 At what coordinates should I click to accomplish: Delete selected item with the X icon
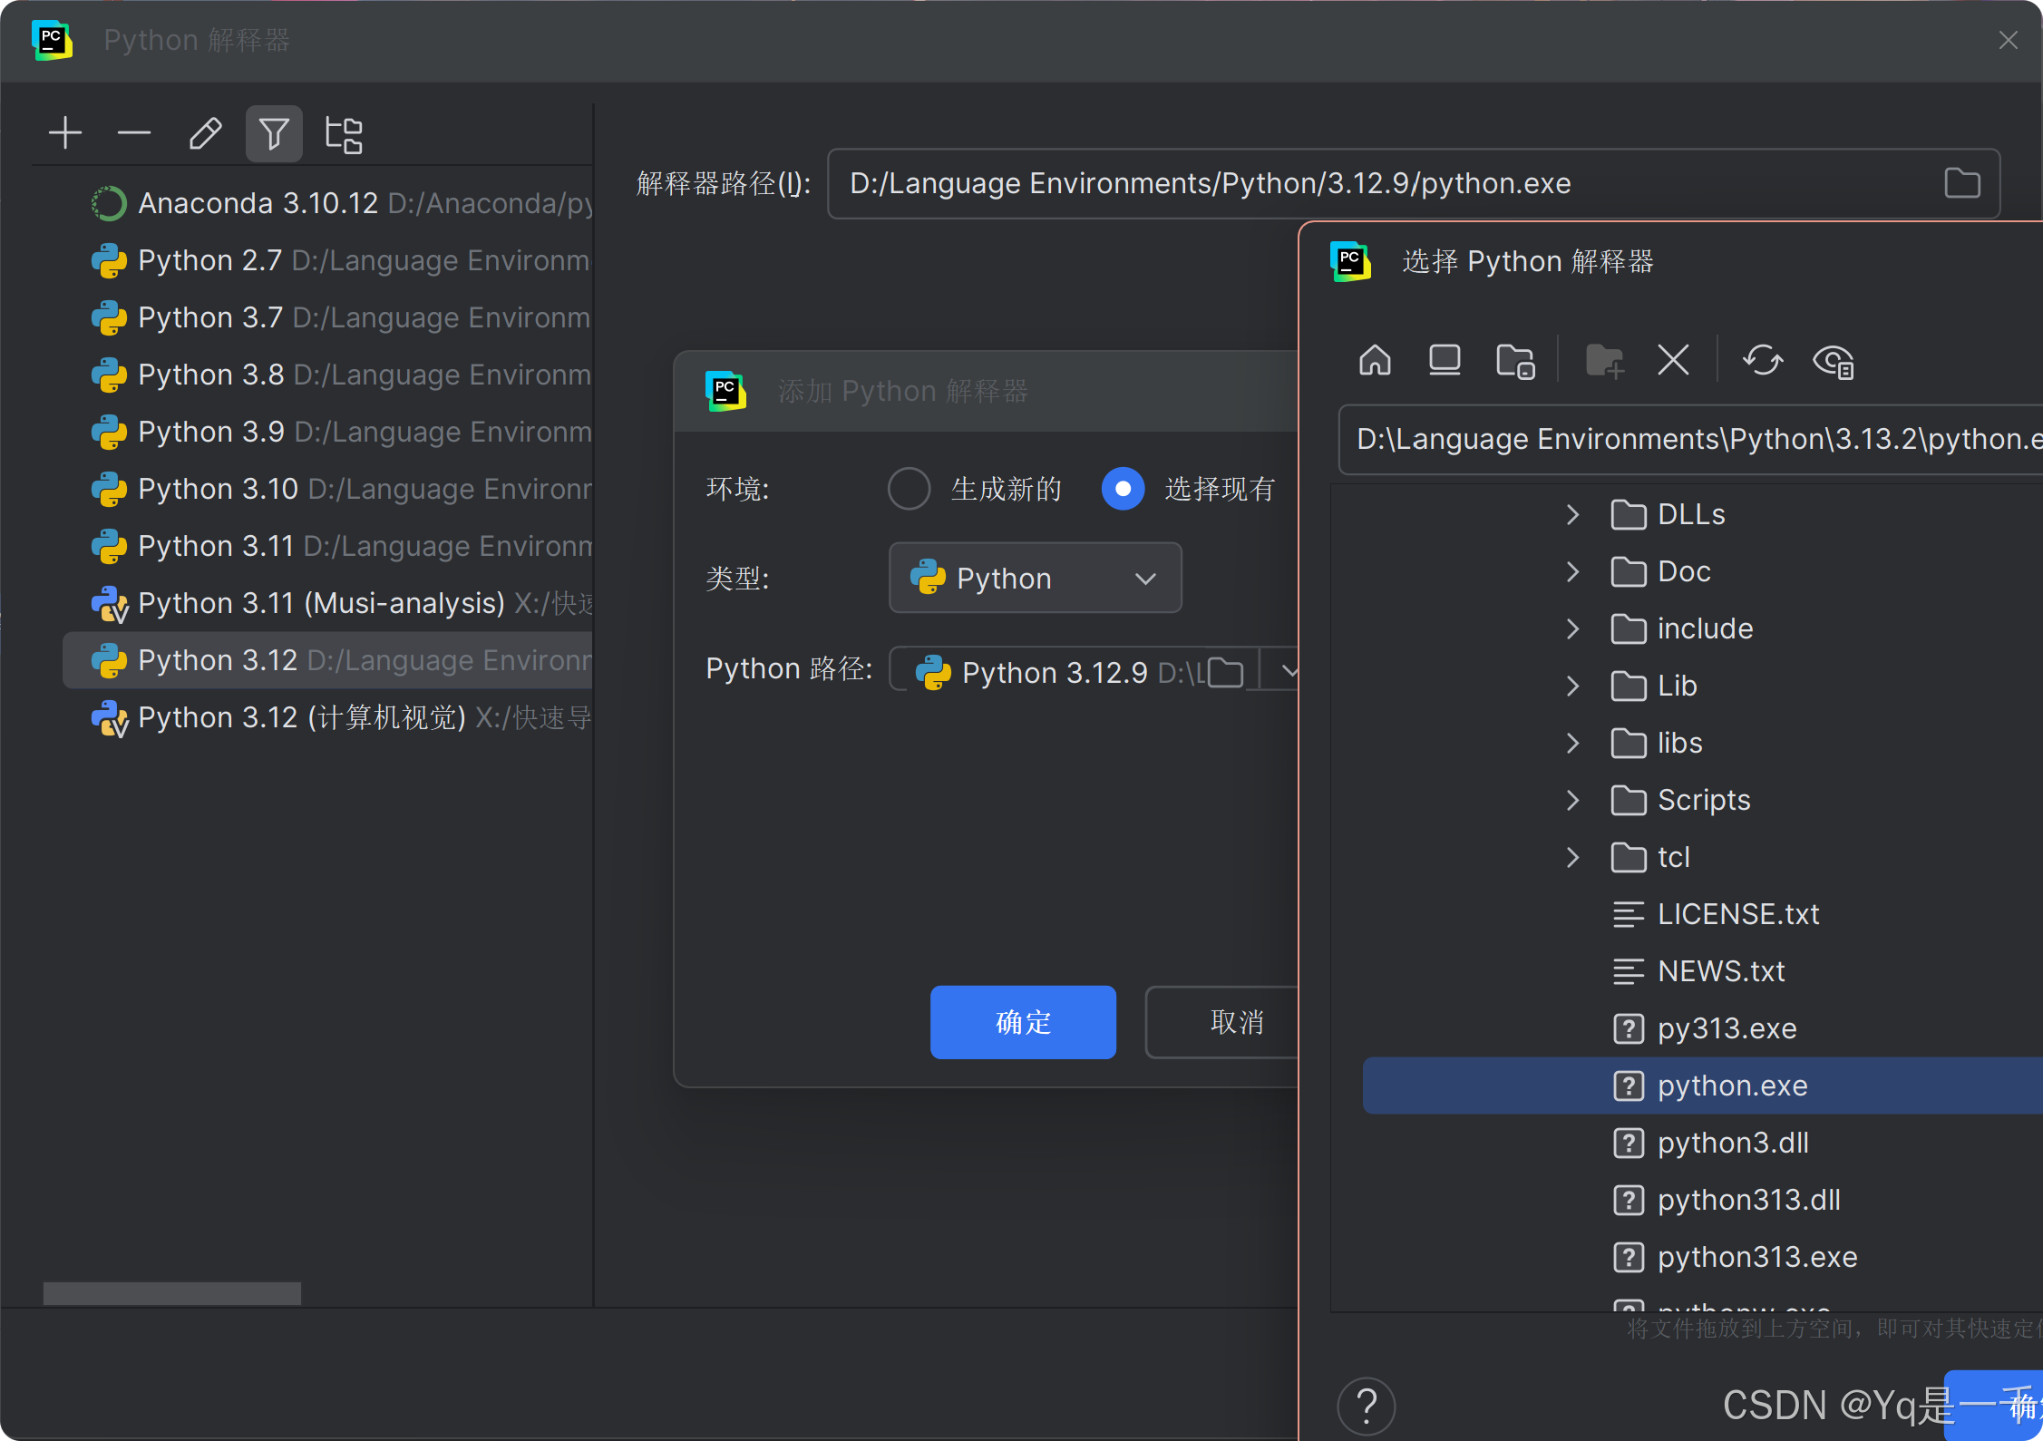1672,360
